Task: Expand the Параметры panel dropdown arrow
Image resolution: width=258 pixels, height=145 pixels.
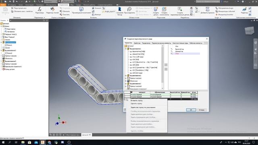Action: click(44, 18)
